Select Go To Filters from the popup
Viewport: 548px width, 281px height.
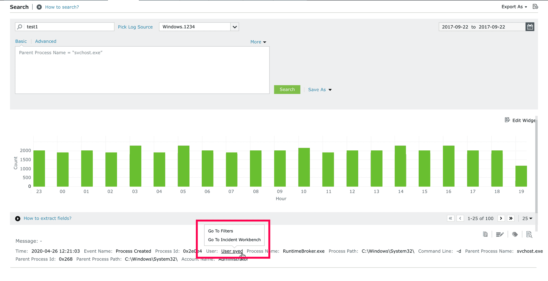(x=221, y=231)
